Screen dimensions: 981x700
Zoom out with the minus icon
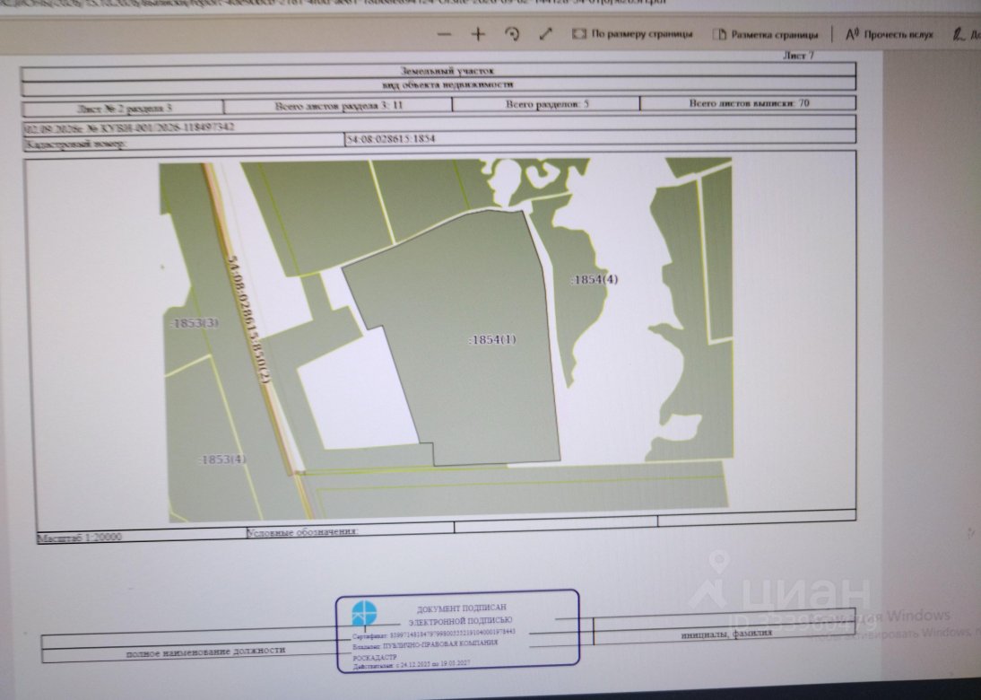point(444,34)
